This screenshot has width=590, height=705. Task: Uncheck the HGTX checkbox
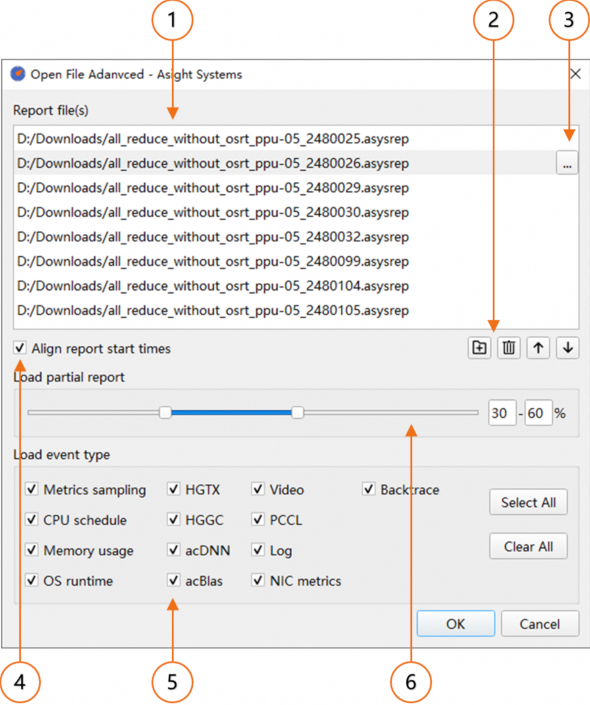tap(174, 488)
